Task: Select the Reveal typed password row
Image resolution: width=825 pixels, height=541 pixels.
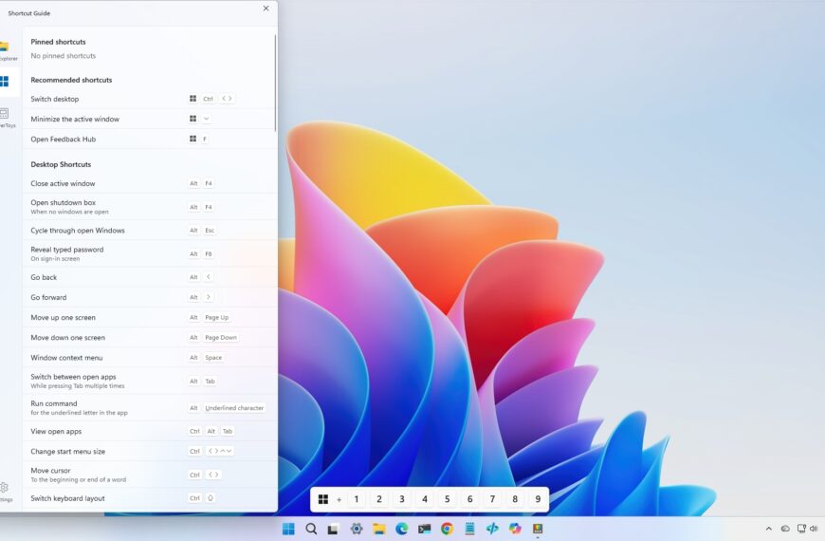Action: pos(150,253)
